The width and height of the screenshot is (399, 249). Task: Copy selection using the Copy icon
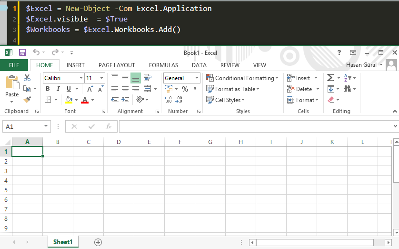point(27,89)
